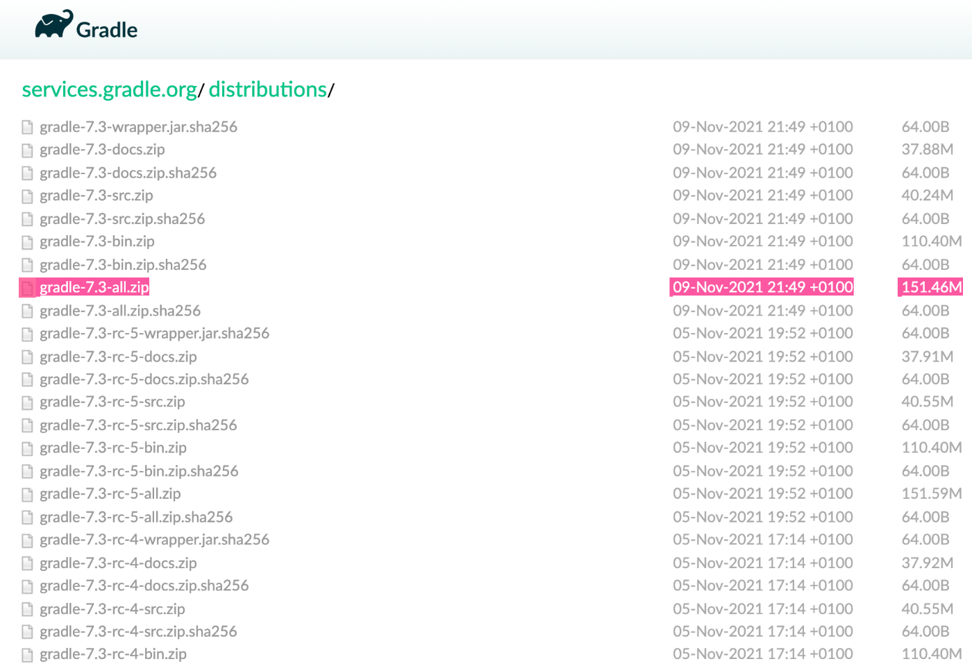
Task: Download gradle-7.3-rc-4-docs.zip
Action: 118,563
